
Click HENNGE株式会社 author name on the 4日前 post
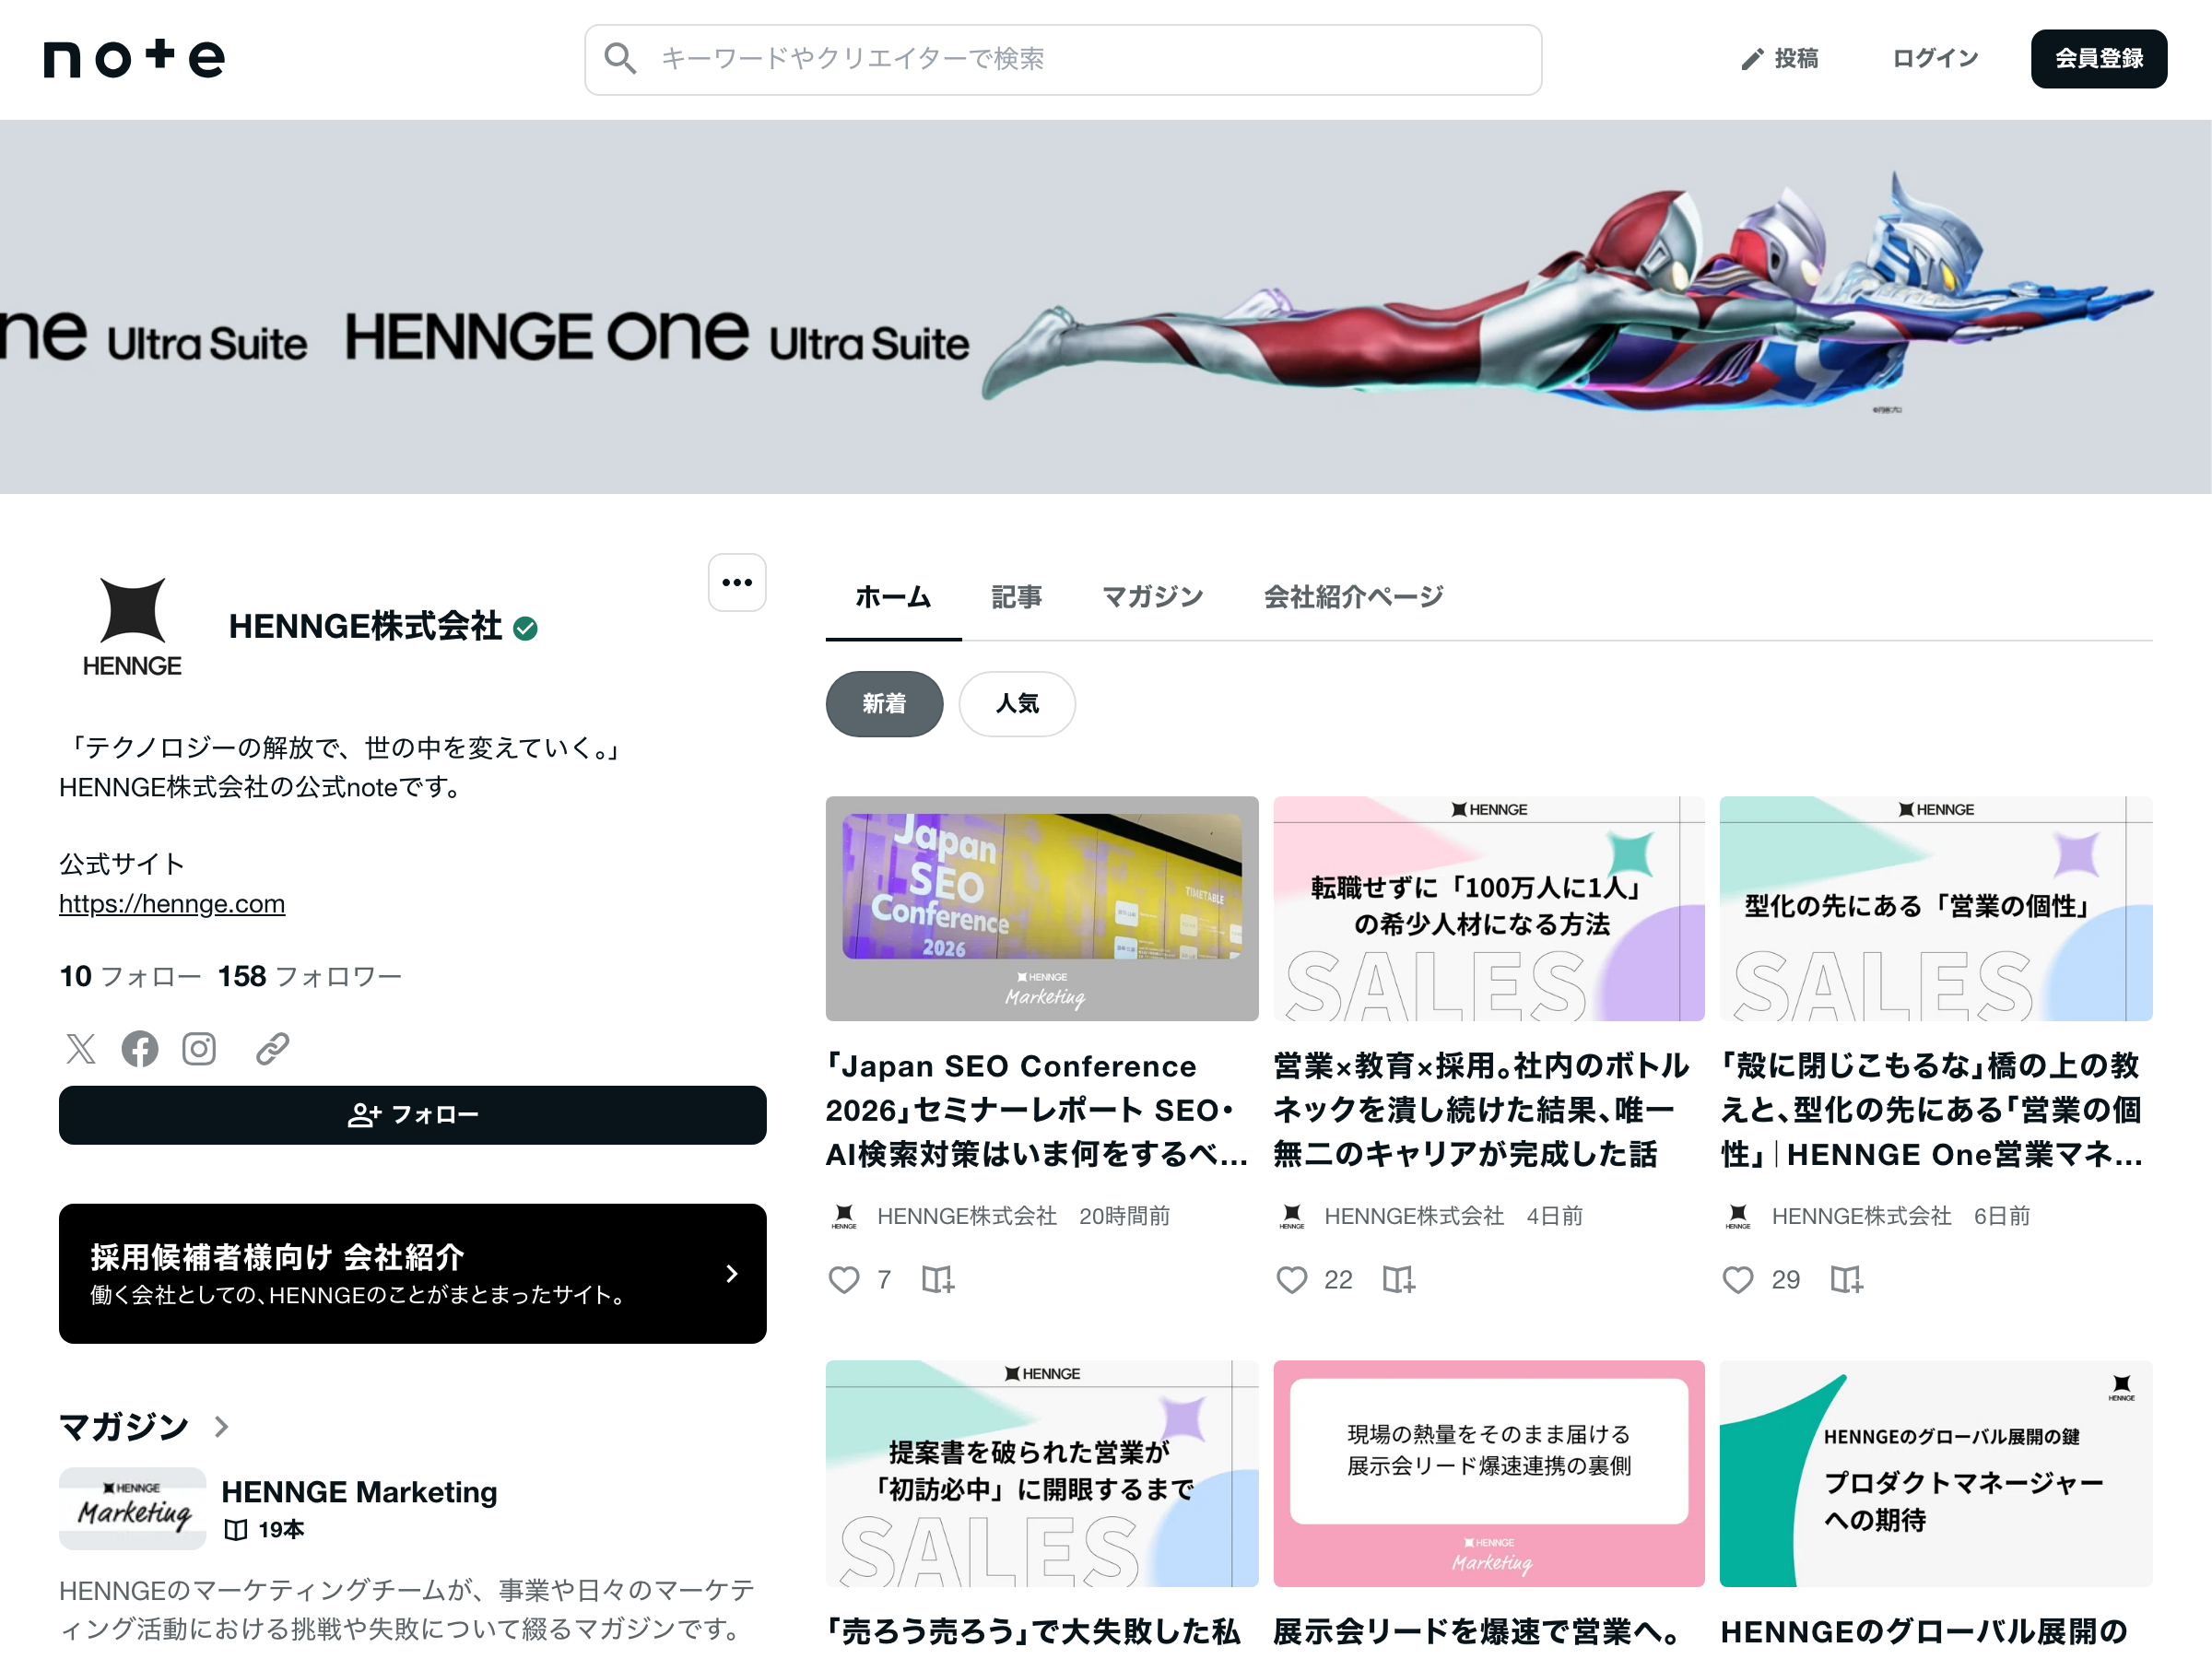pyautogui.click(x=1414, y=1215)
